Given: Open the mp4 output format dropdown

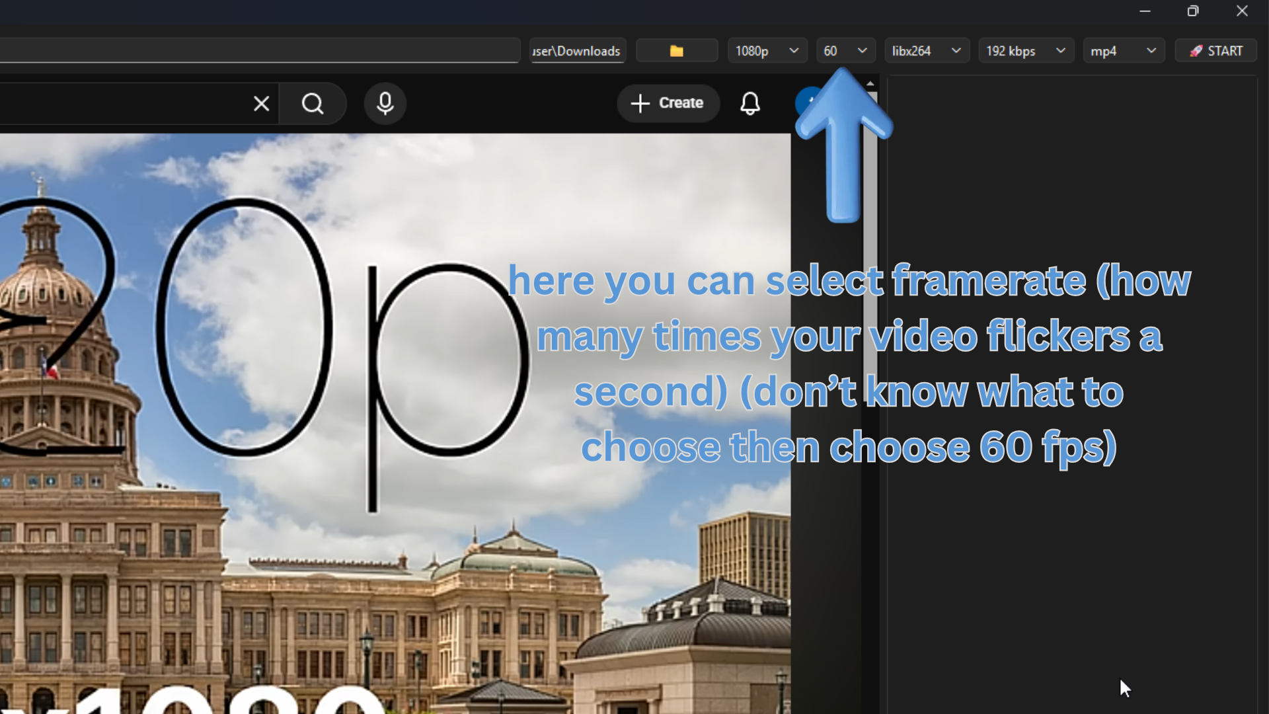Looking at the screenshot, I should pos(1124,50).
